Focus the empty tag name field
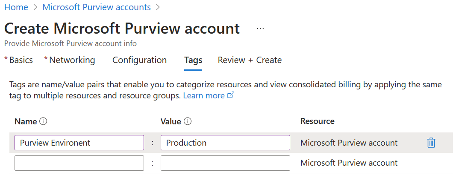Image resolution: width=456 pixels, height=178 pixels. pyautogui.click(x=79, y=163)
